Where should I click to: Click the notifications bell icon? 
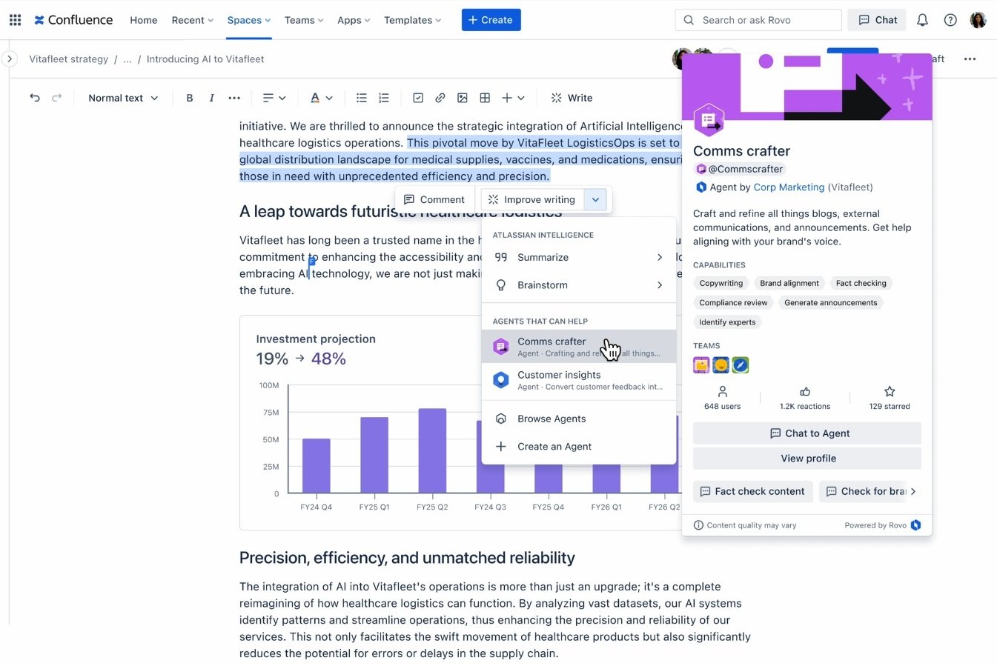click(x=922, y=20)
